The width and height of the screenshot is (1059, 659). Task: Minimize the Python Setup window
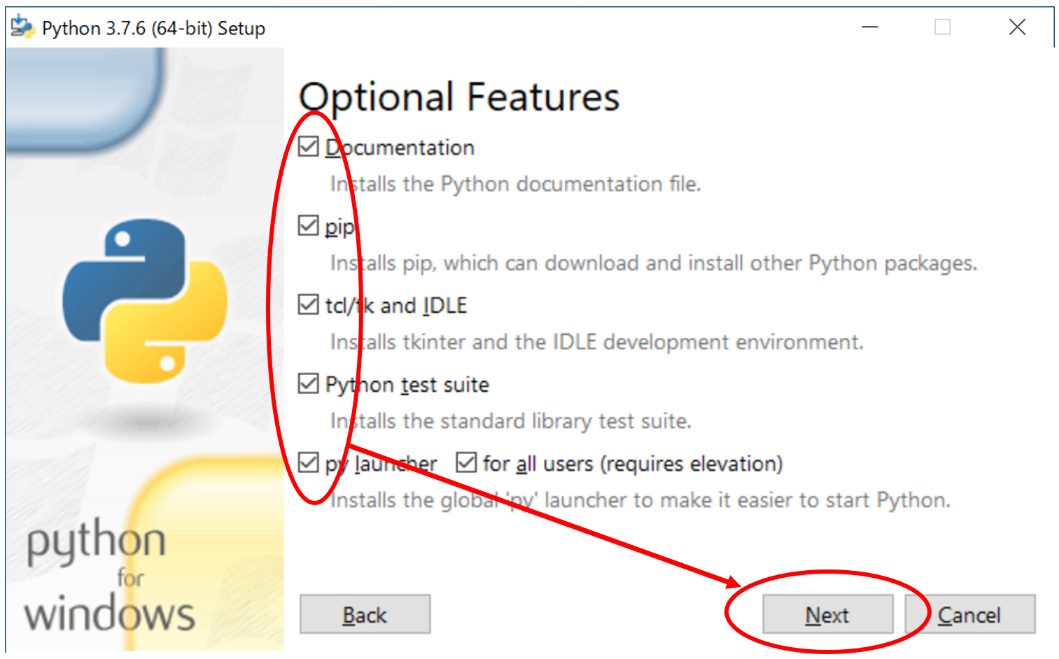(x=870, y=27)
